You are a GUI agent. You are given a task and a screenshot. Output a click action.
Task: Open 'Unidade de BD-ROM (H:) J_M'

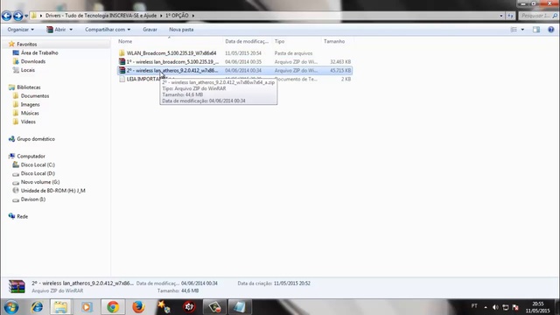pyautogui.click(x=52, y=191)
